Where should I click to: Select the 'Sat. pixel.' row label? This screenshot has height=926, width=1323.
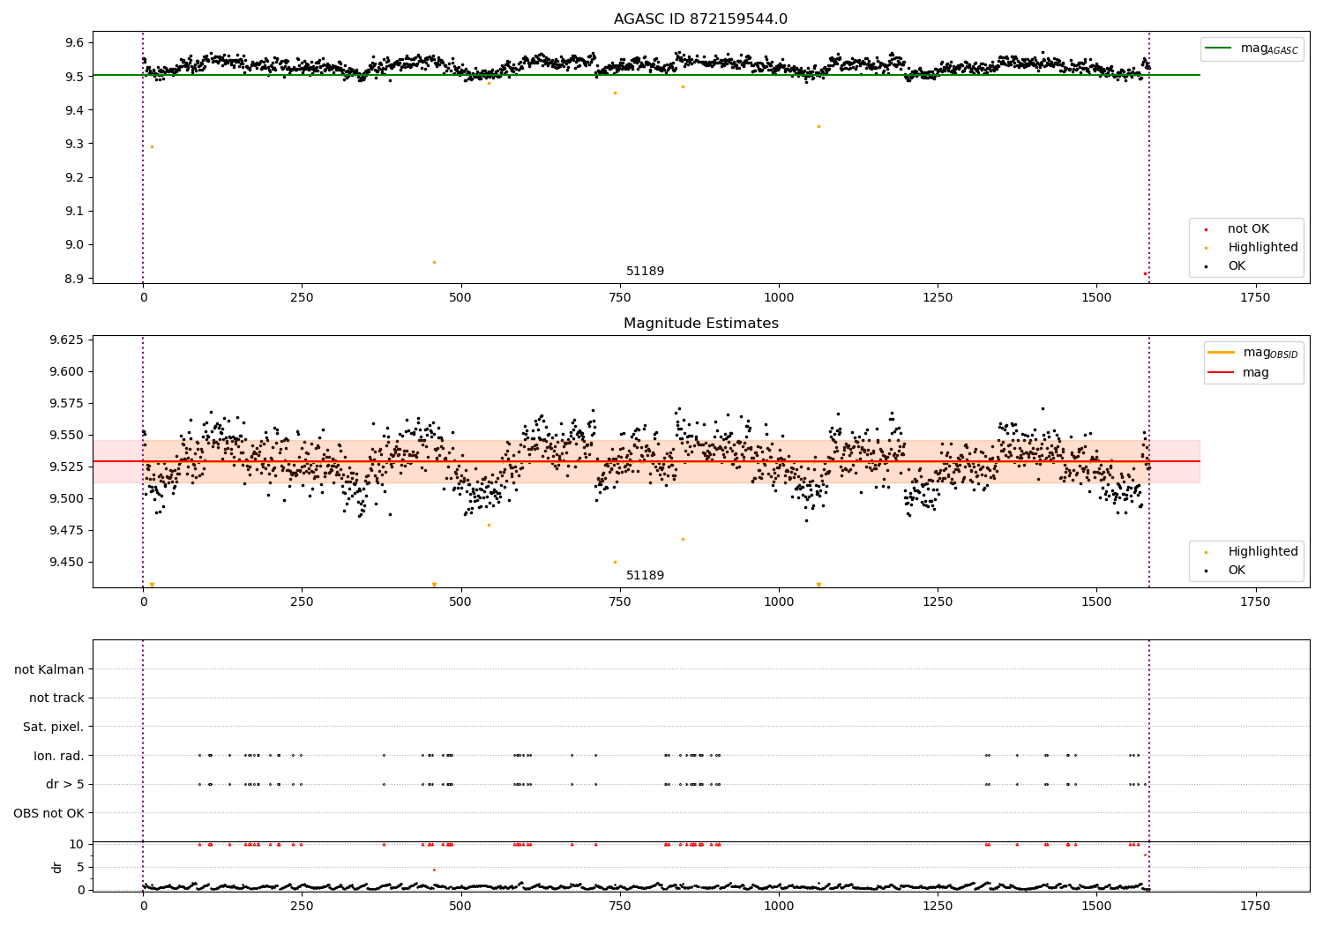(53, 727)
